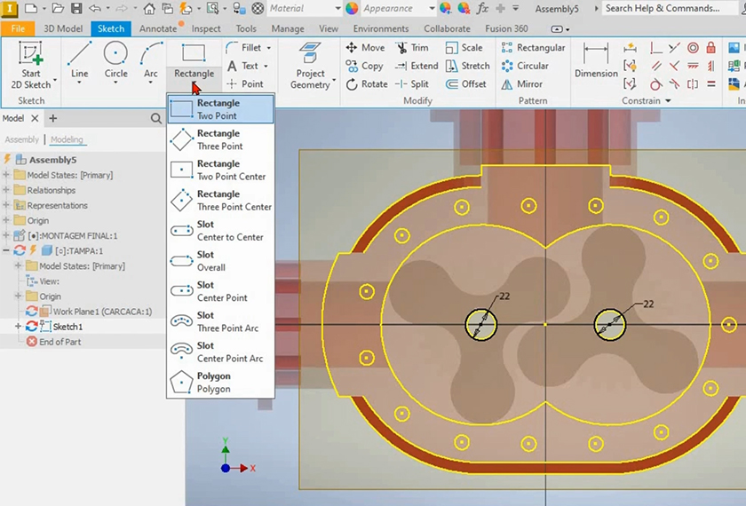Select the Dimension tool
Viewport: 746px width, 506px height.
pos(596,64)
